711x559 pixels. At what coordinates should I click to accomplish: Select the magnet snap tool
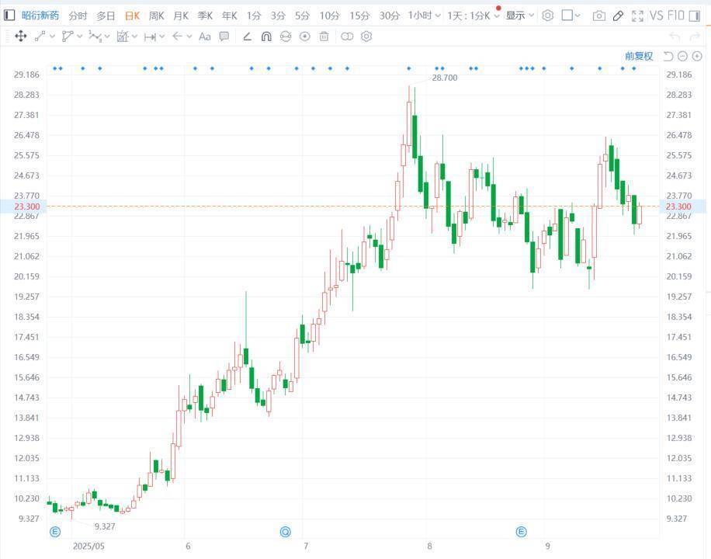point(266,36)
